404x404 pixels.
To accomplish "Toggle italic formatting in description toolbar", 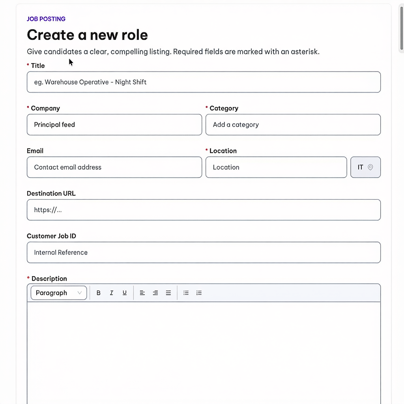I will click(x=112, y=293).
